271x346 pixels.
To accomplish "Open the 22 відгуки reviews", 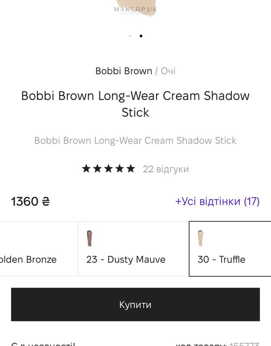I will click(166, 169).
